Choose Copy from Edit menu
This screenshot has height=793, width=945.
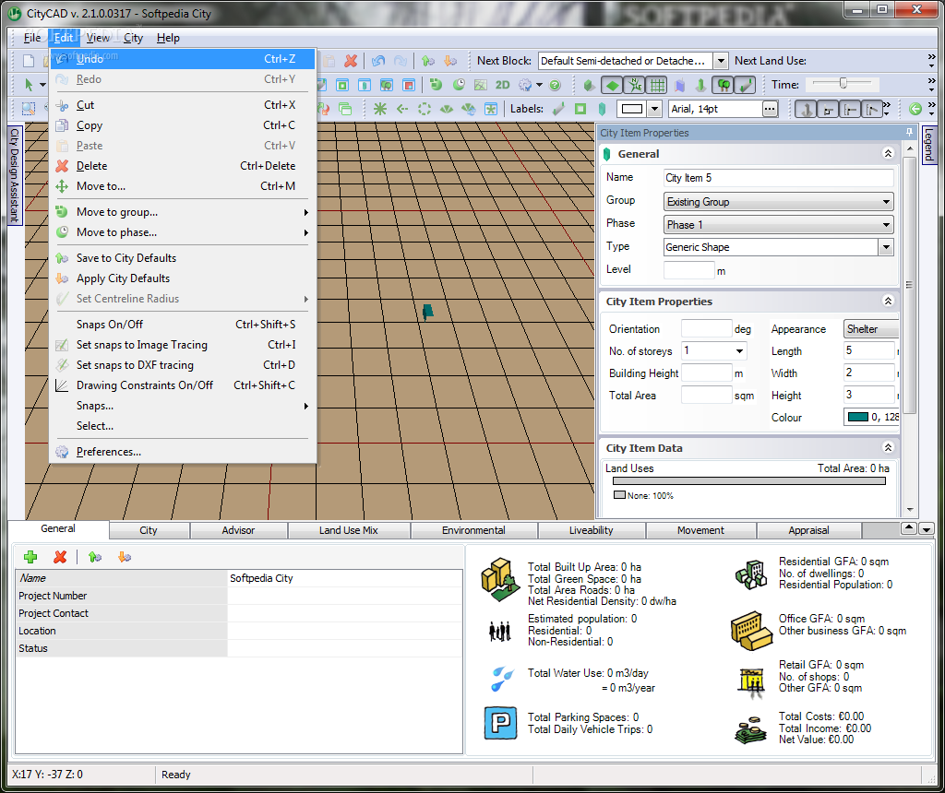click(183, 125)
